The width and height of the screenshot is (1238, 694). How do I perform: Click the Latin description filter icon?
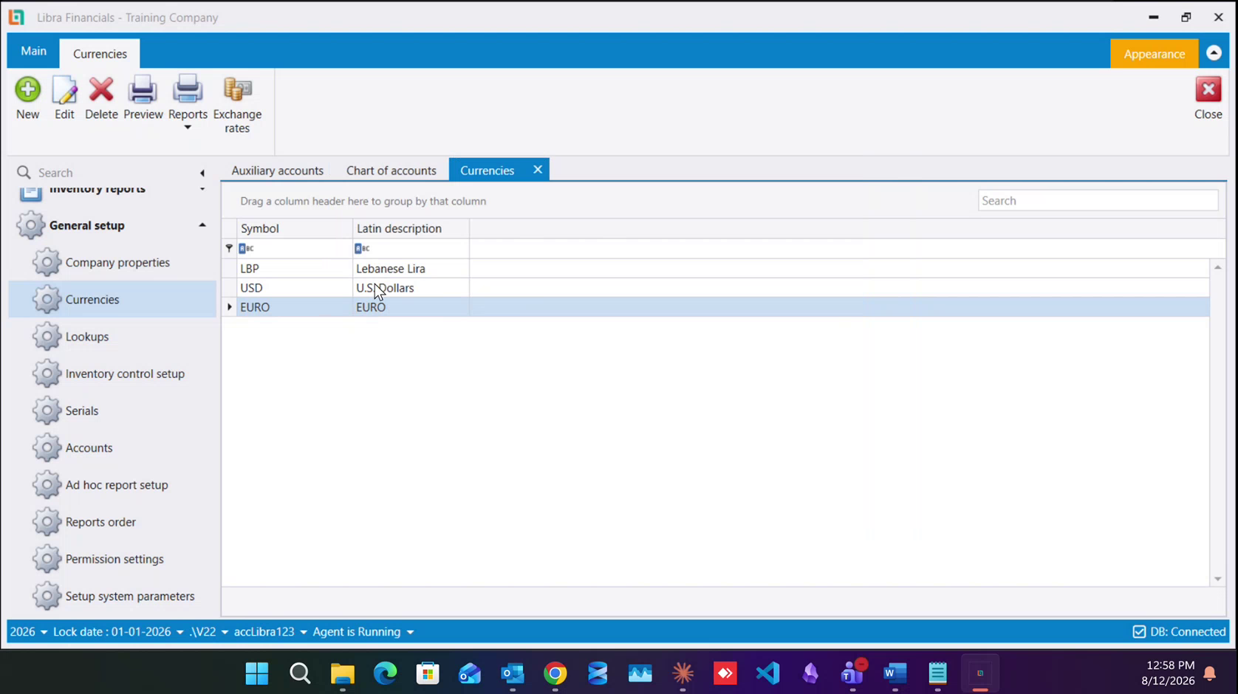click(x=362, y=249)
